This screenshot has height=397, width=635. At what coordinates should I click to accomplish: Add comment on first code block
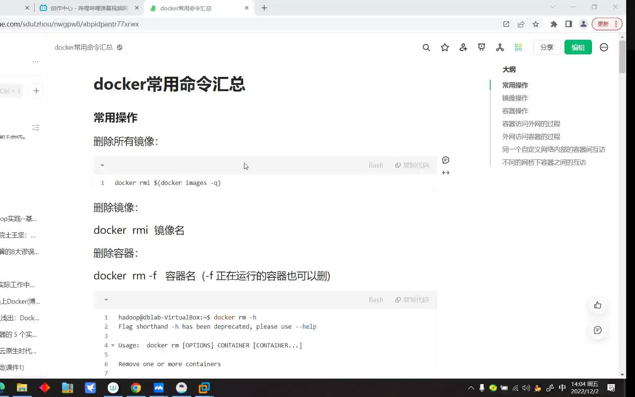click(446, 160)
